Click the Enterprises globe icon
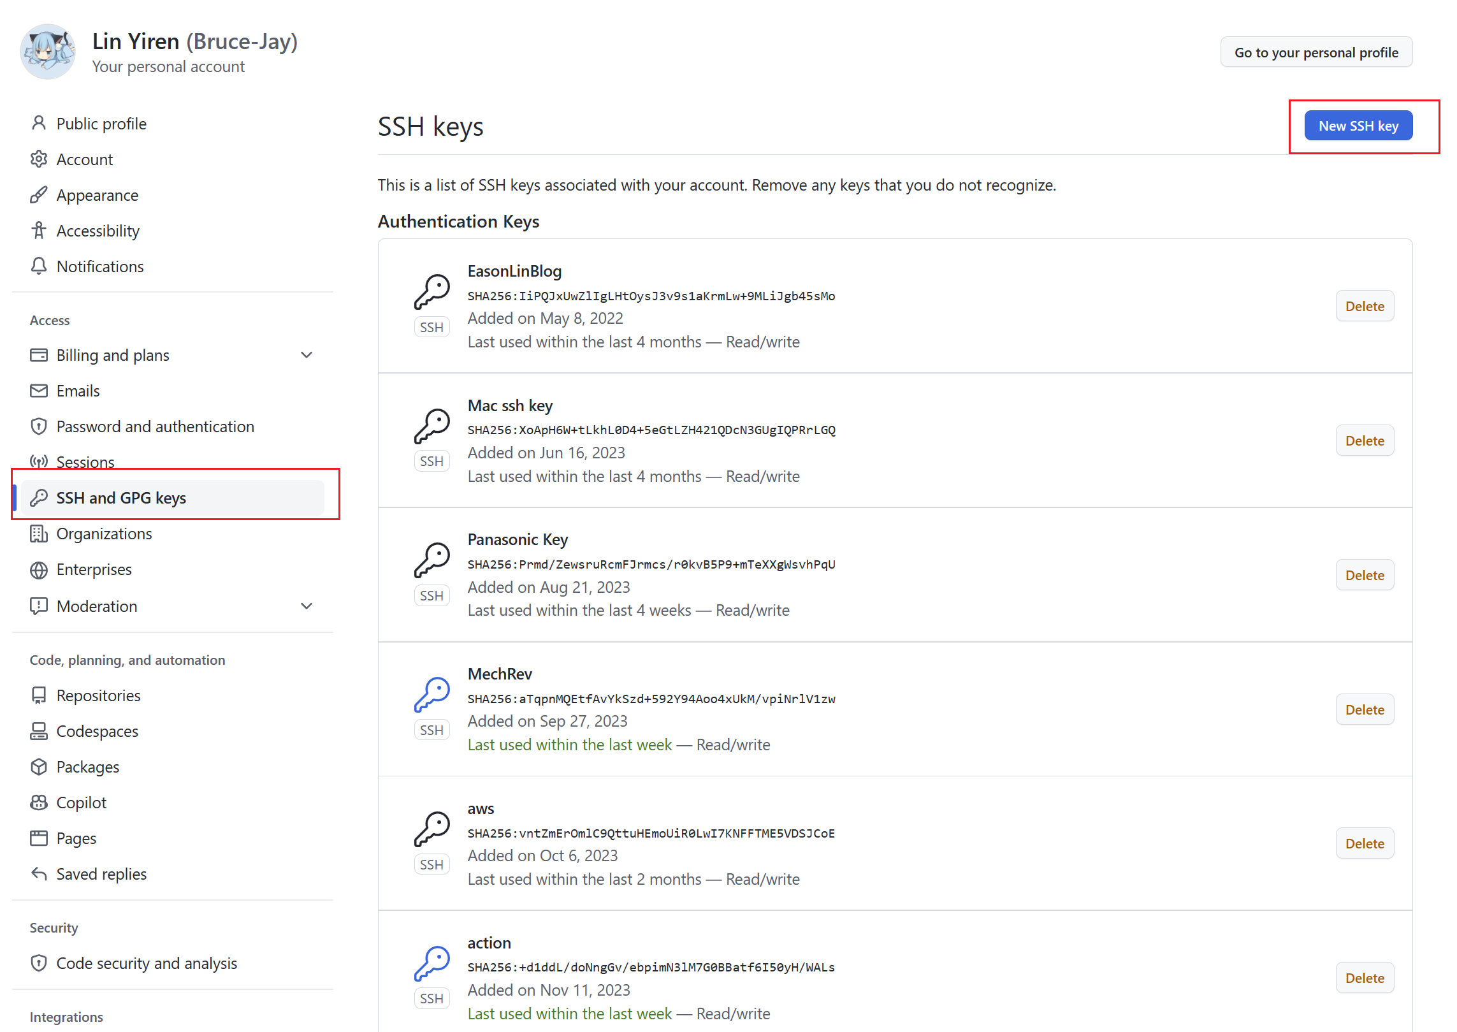1457x1032 pixels. (x=39, y=569)
